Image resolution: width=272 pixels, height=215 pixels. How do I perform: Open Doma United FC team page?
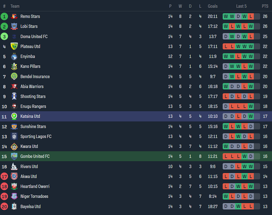coord(34,36)
